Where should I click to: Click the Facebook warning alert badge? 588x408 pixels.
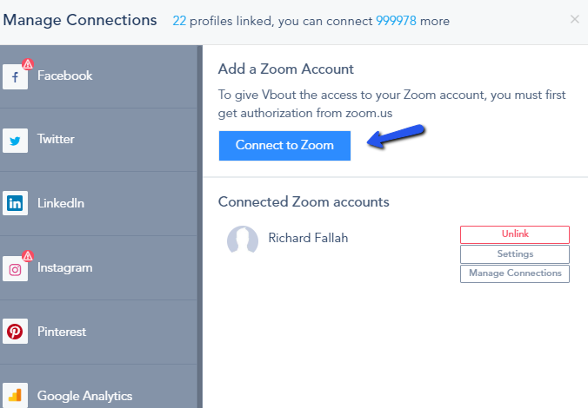point(28,63)
